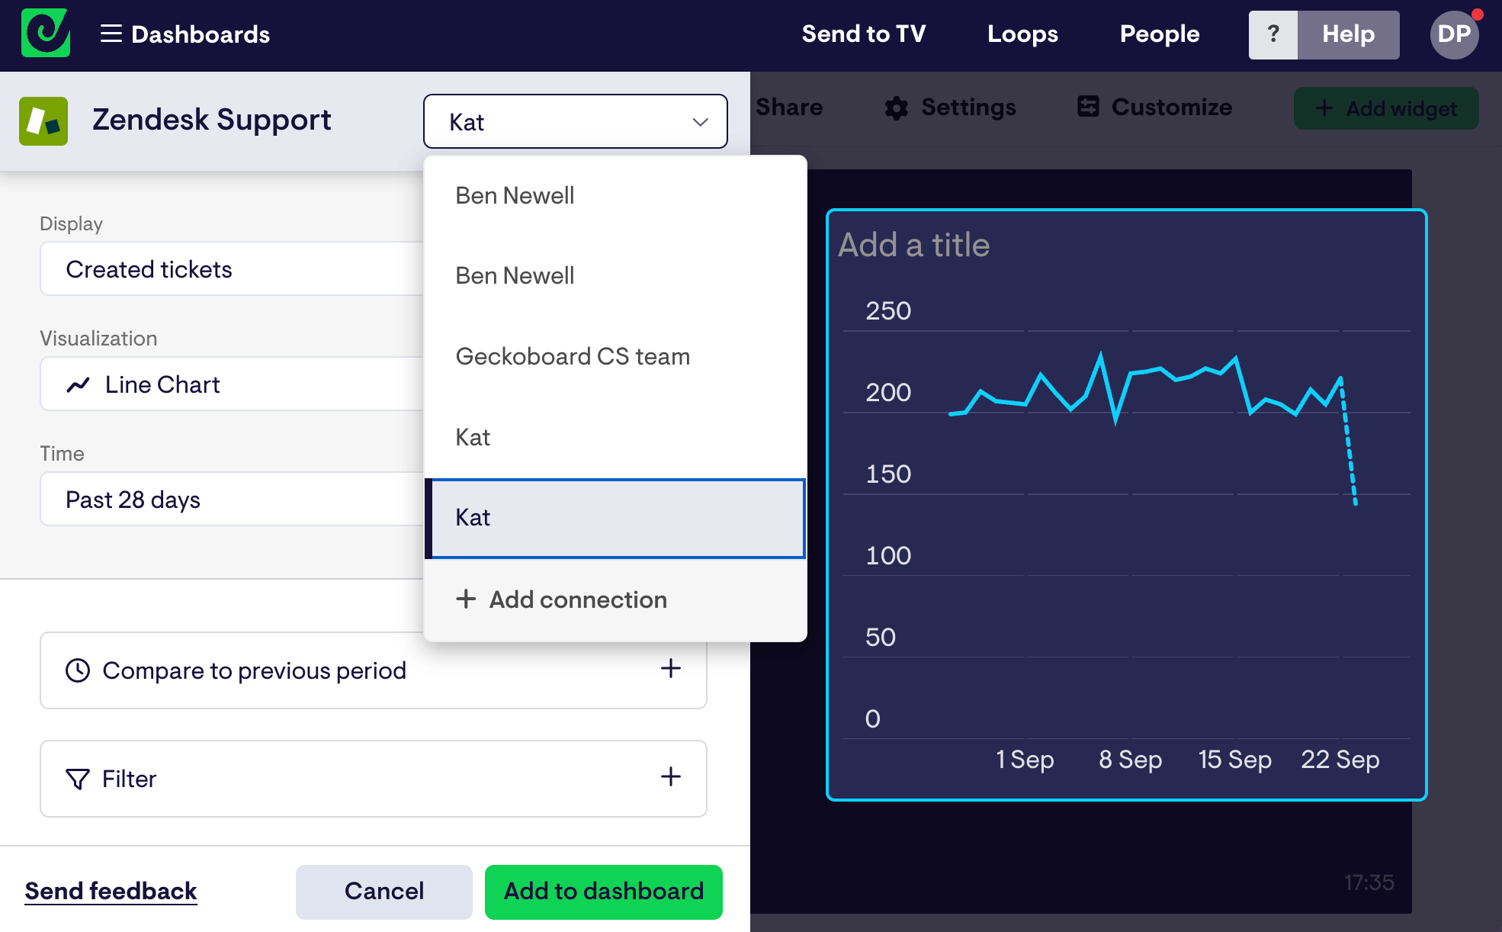Click the Settings gear icon
Viewport: 1502px width, 932px height.
897,108
